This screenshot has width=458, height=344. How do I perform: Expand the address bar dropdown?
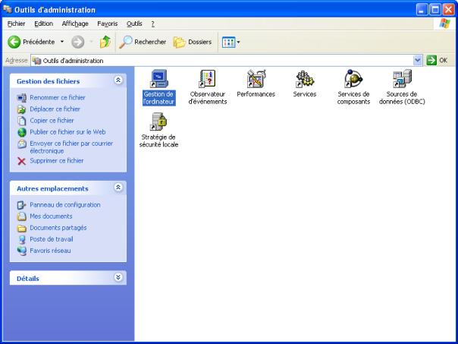pyautogui.click(x=418, y=60)
